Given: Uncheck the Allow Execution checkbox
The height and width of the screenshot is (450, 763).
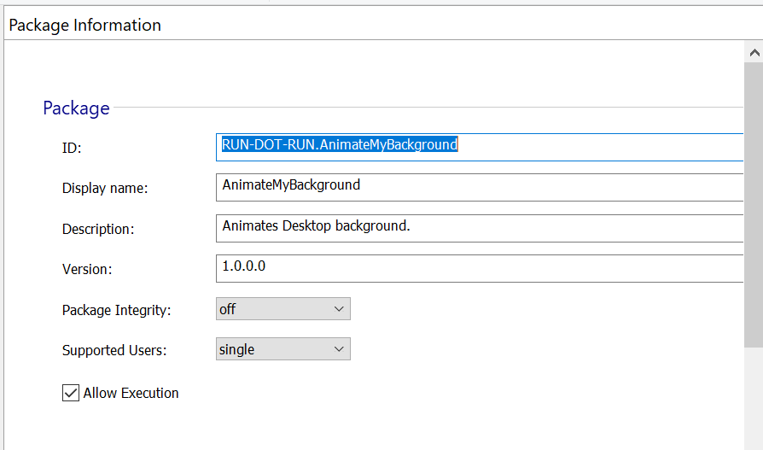Looking at the screenshot, I should click(71, 393).
